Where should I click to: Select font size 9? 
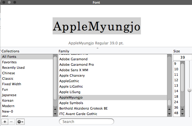tap(177, 64)
